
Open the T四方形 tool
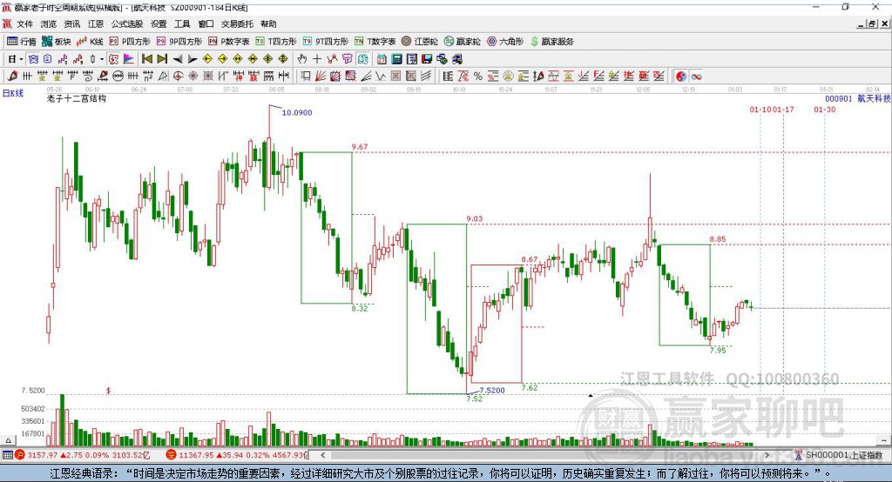276,42
